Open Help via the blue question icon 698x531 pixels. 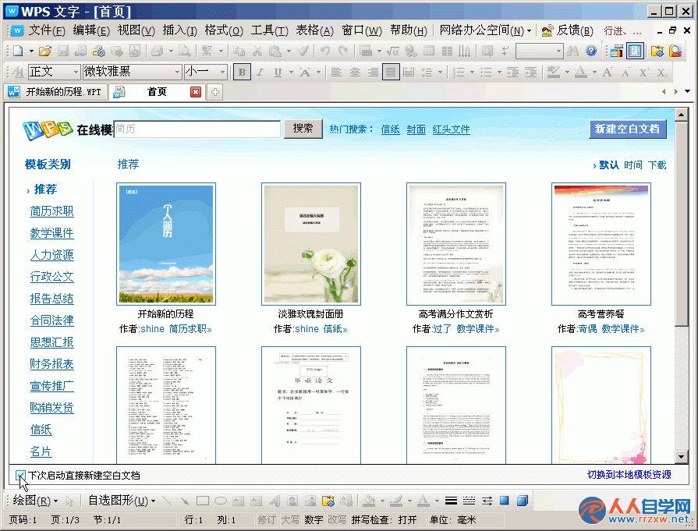pyautogui.click(x=591, y=51)
